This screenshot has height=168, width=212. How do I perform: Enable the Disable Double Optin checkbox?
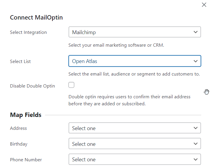(71, 85)
